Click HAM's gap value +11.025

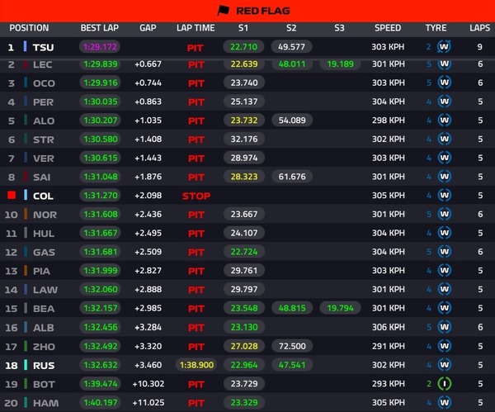[148, 403]
